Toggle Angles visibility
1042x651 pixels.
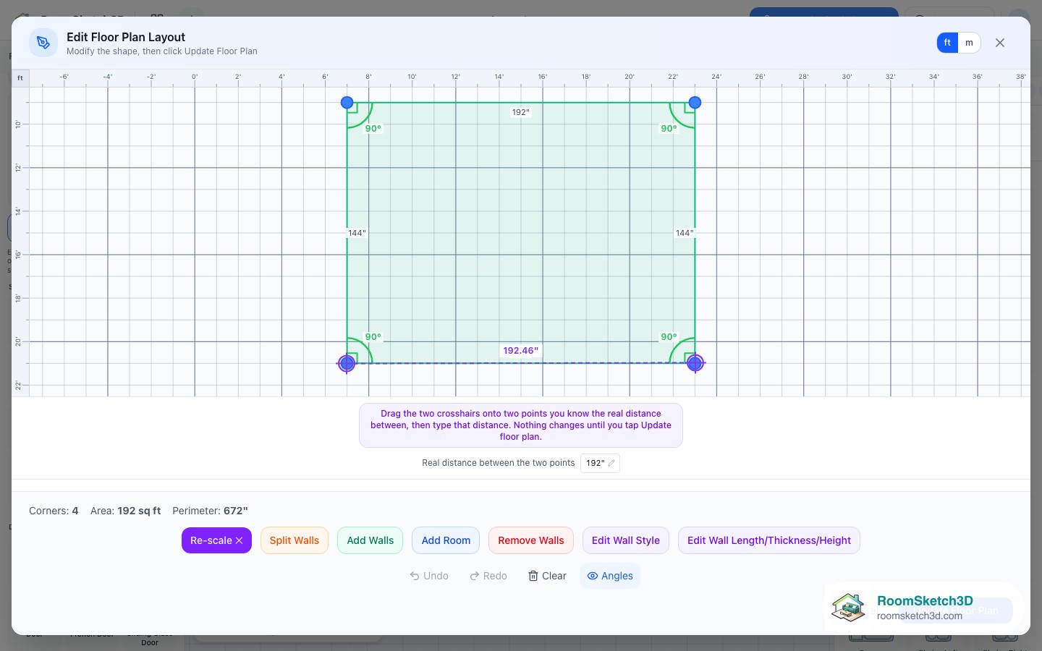coord(610,576)
